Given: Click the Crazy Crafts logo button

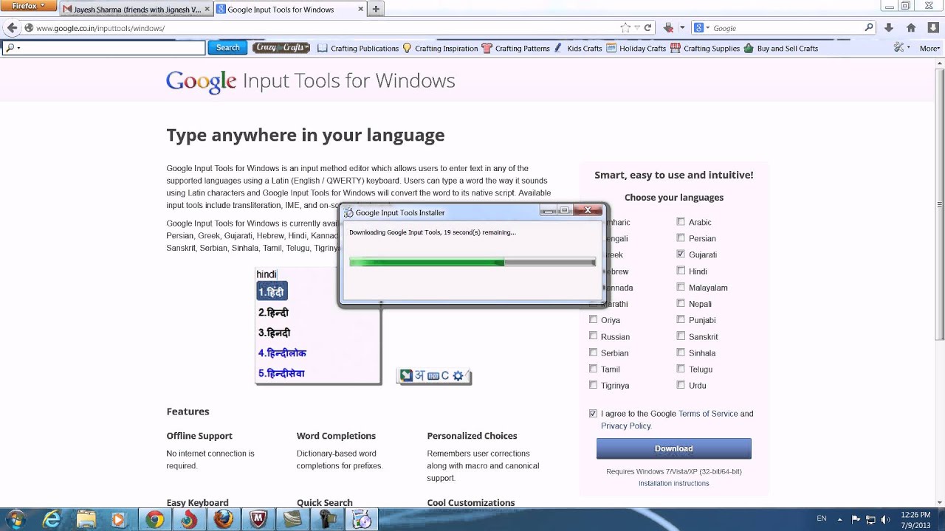Looking at the screenshot, I should [x=281, y=48].
